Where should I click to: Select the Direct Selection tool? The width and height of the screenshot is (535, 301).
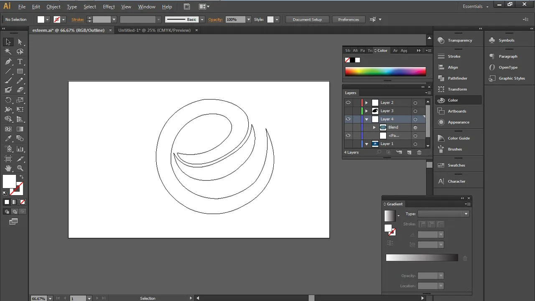20,42
